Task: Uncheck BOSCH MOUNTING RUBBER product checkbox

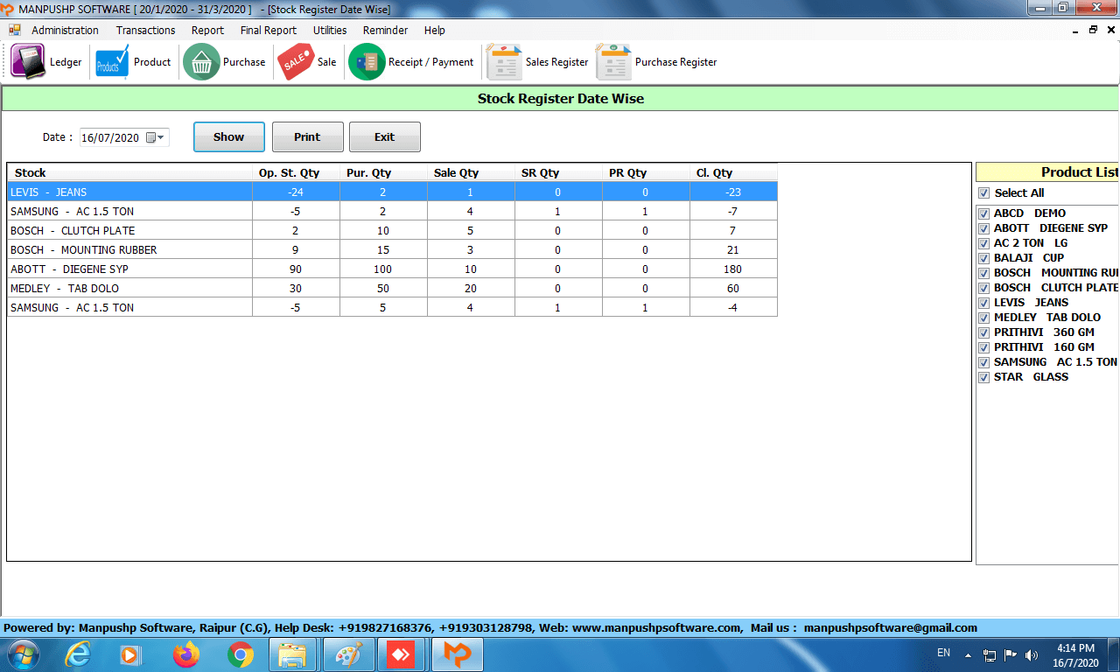Action: 983,273
